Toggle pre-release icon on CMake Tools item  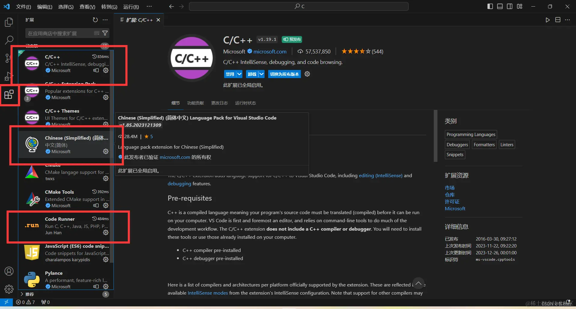point(96,205)
